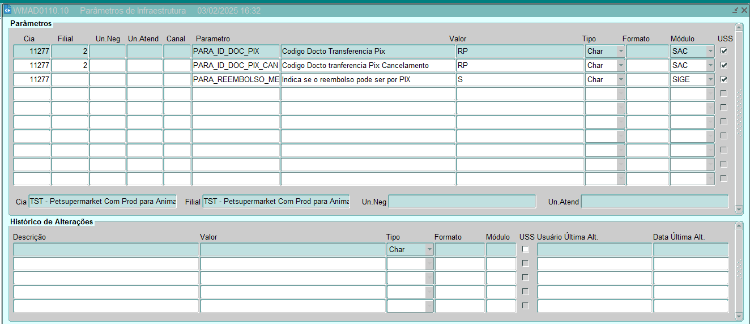Click the window restore arrow icon
The height and width of the screenshot is (324, 750).
pyautogui.click(x=735, y=10)
